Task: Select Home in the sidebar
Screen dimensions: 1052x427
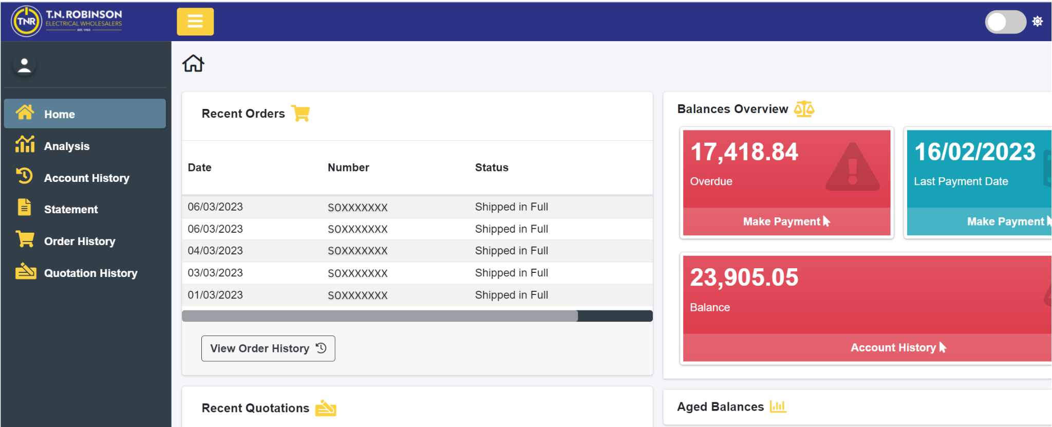Action: [x=85, y=114]
